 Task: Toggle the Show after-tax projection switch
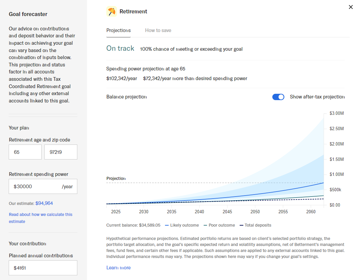point(278,97)
